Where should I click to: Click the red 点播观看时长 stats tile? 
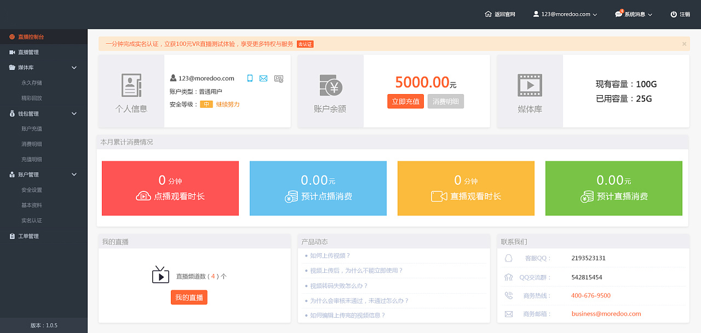click(170, 188)
